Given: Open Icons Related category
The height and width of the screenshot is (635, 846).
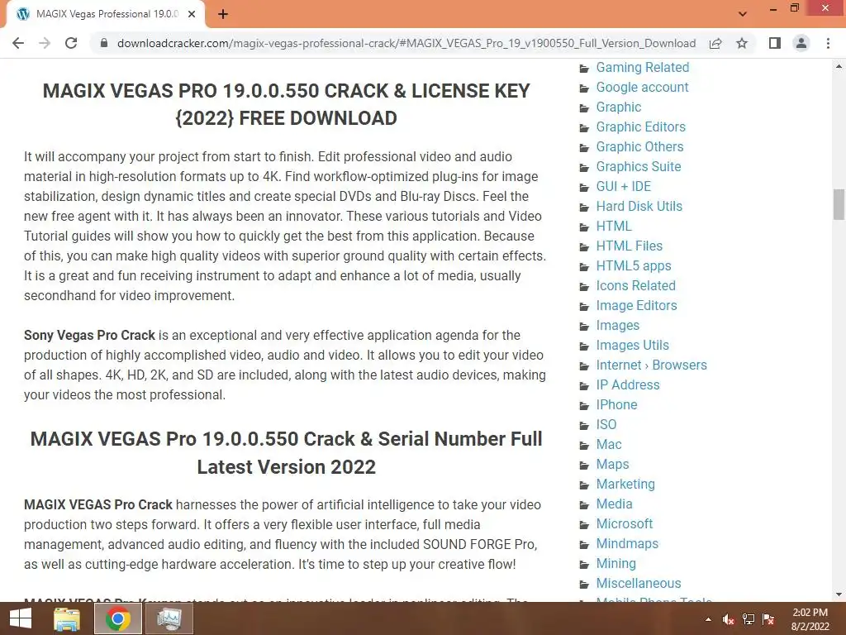Looking at the screenshot, I should coord(635,285).
